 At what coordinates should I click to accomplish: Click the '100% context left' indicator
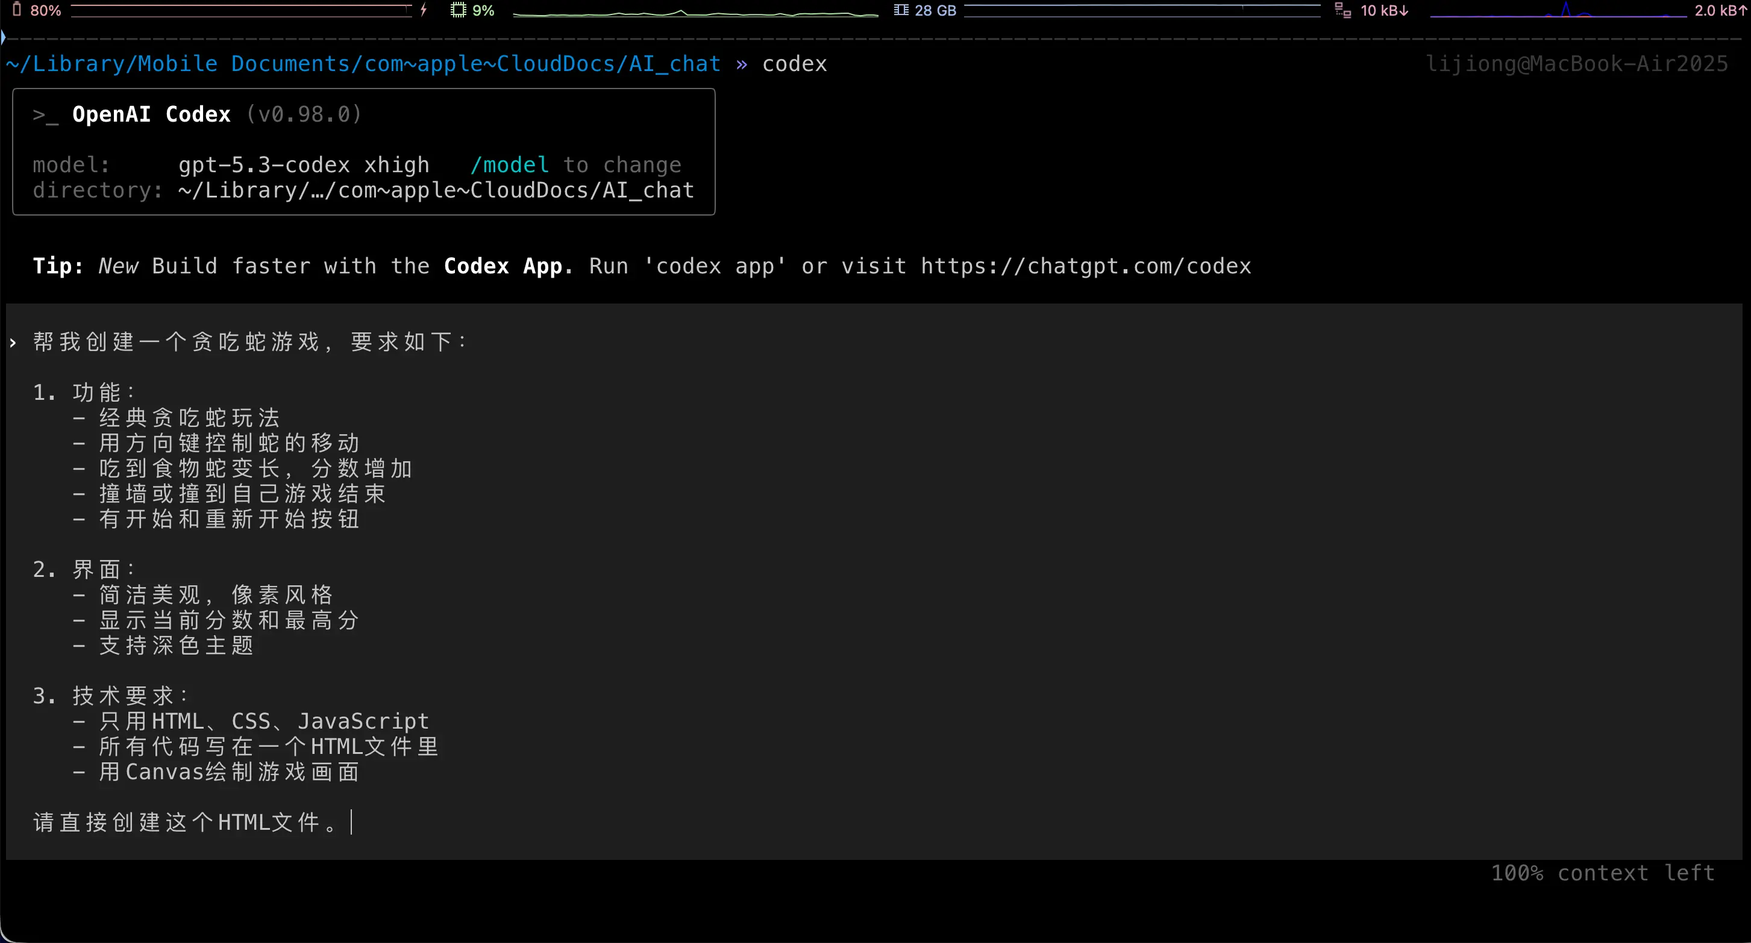(x=1603, y=873)
